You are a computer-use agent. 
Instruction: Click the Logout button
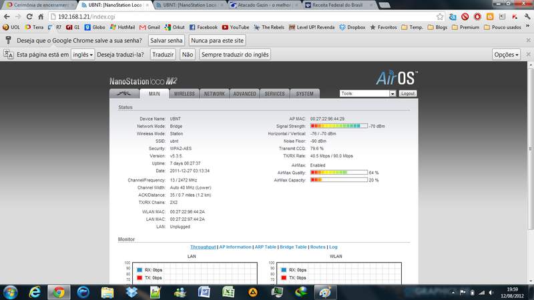(x=408, y=93)
